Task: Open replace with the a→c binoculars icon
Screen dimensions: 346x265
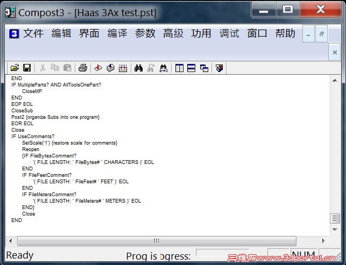Action: click(x=164, y=68)
